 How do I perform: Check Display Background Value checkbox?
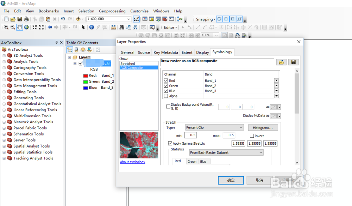coord(168,106)
